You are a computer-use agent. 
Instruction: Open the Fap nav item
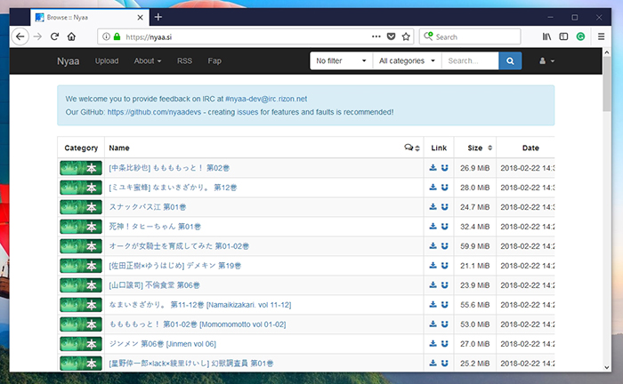click(x=214, y=61)
